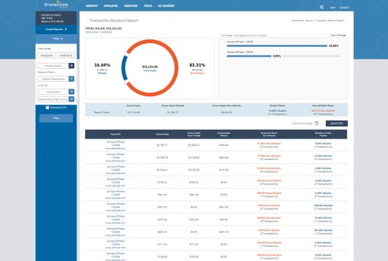
Task: Open the Mobile Transactions breakout dropdown
Action: point(56,79)
